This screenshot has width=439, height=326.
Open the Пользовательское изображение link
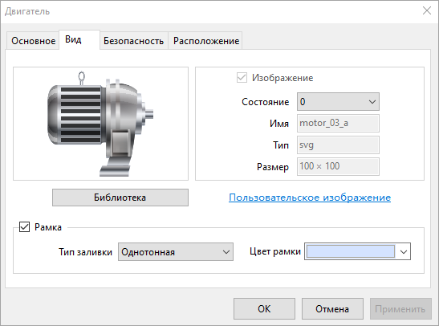click(x=310, y=198)
